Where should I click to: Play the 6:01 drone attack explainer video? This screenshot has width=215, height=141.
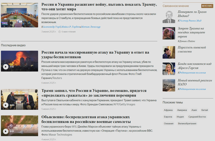pos(6,131)
